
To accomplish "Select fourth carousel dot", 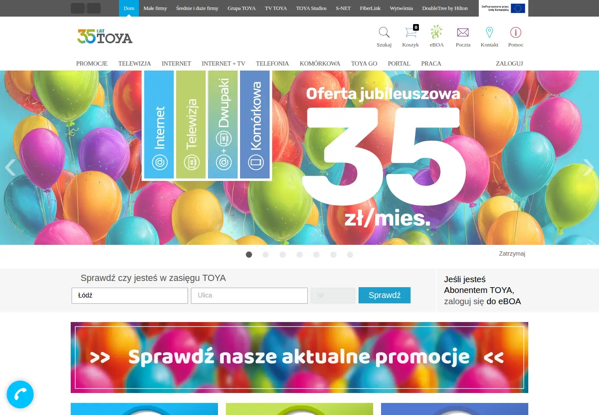I will (299, 254).
